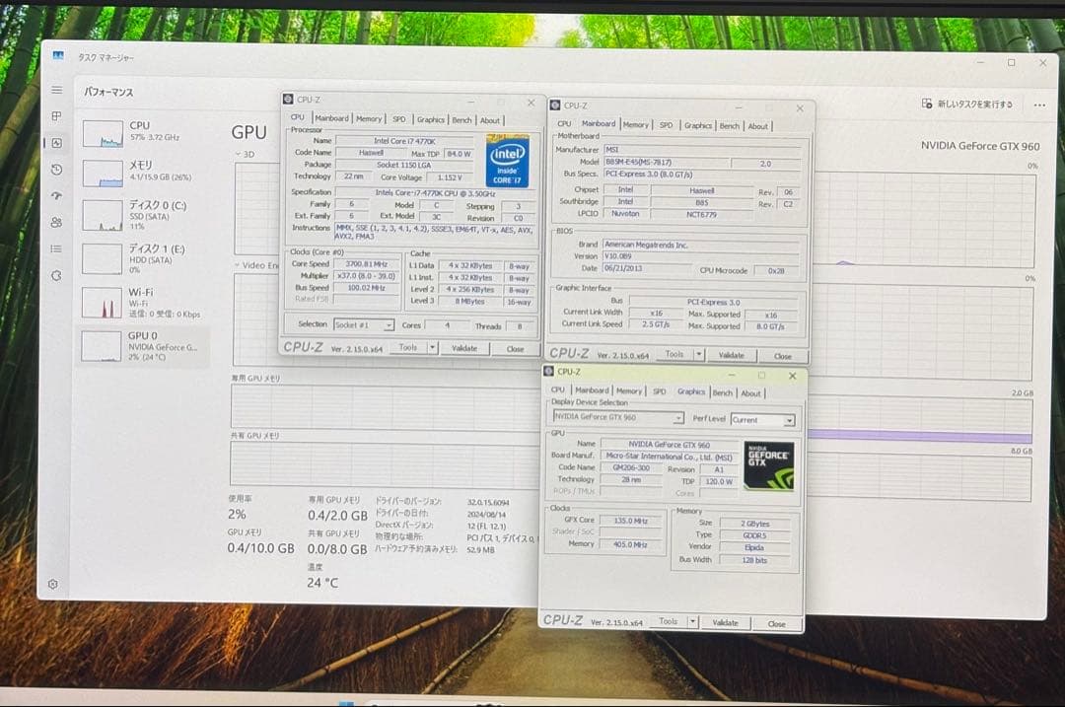The image size is (1065, 707).
Task: Click the GeForce GTX logo image
Action: pyautogui.click(x=768, y=465)
